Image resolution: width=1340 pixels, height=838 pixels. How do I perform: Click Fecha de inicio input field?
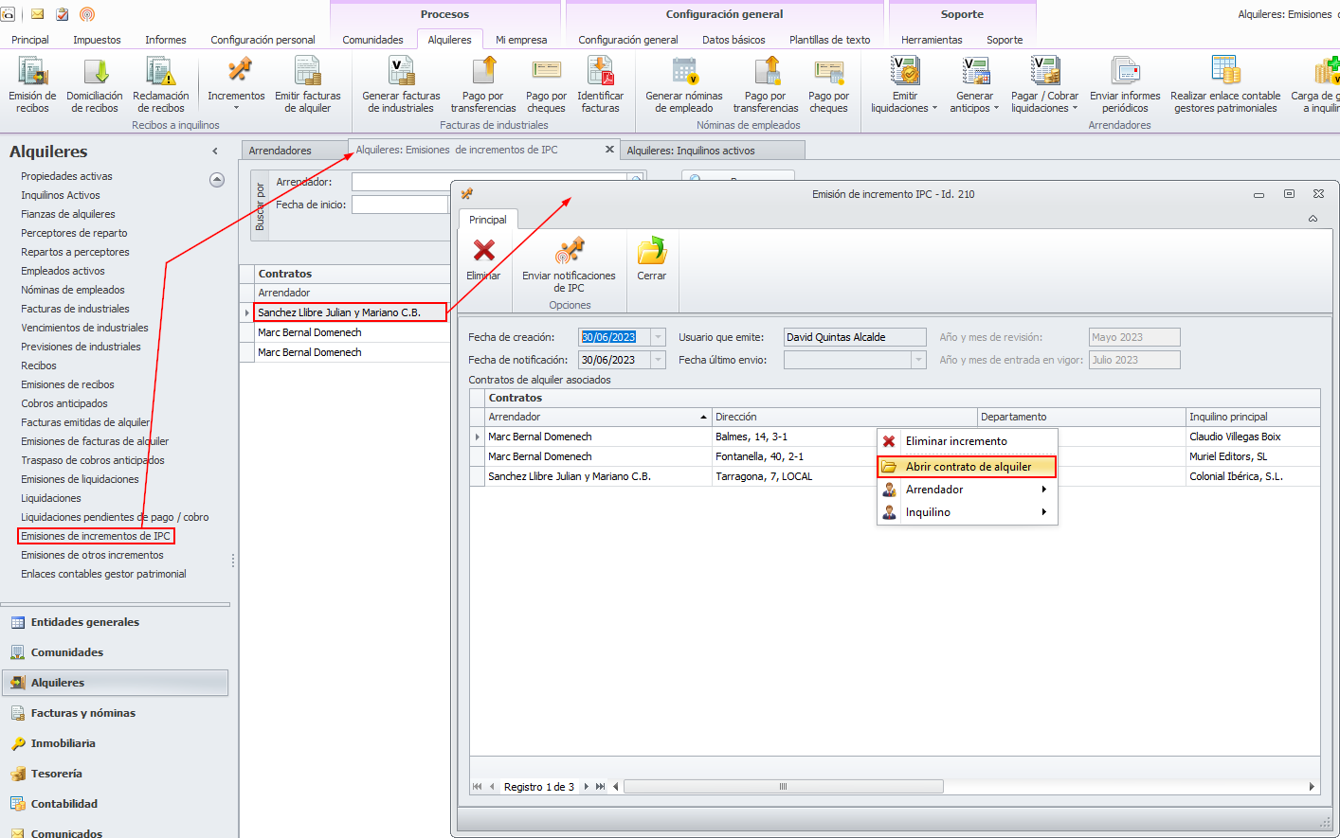(399, 205)
